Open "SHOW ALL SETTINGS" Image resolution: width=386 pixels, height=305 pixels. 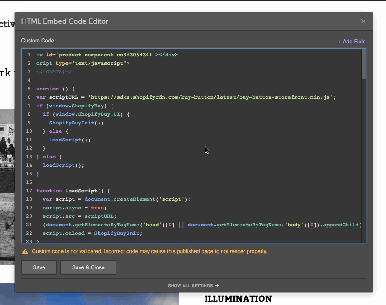point(190,285)
